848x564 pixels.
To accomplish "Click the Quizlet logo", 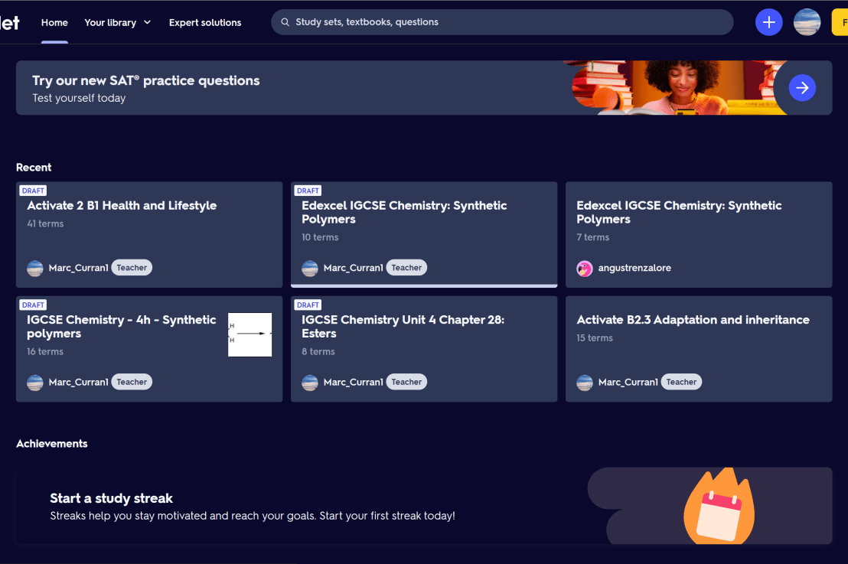I will [9, 21].
